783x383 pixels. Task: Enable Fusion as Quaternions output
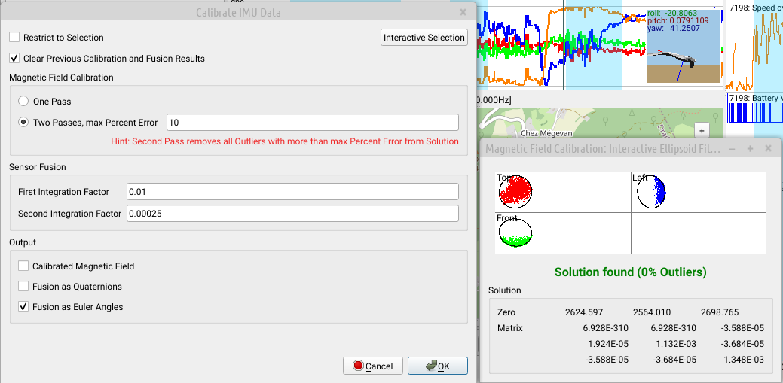pos(23,286)
